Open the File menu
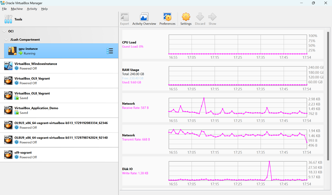Viewport: 332px width, 195px height. pyautogui.click(x=4, y=9)
